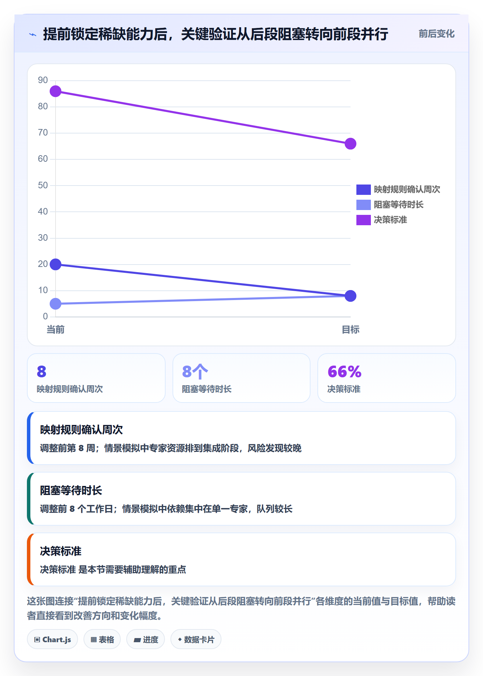Click the light blue point at 当前 near 5
The image size is (483, 676).
click(56, 304)
